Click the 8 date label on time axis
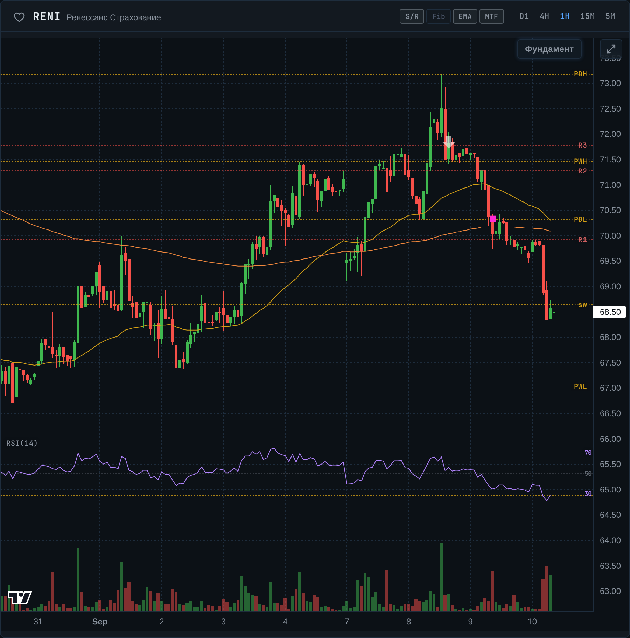Viewport: 630px width, 638px height. tap(408, 622)
